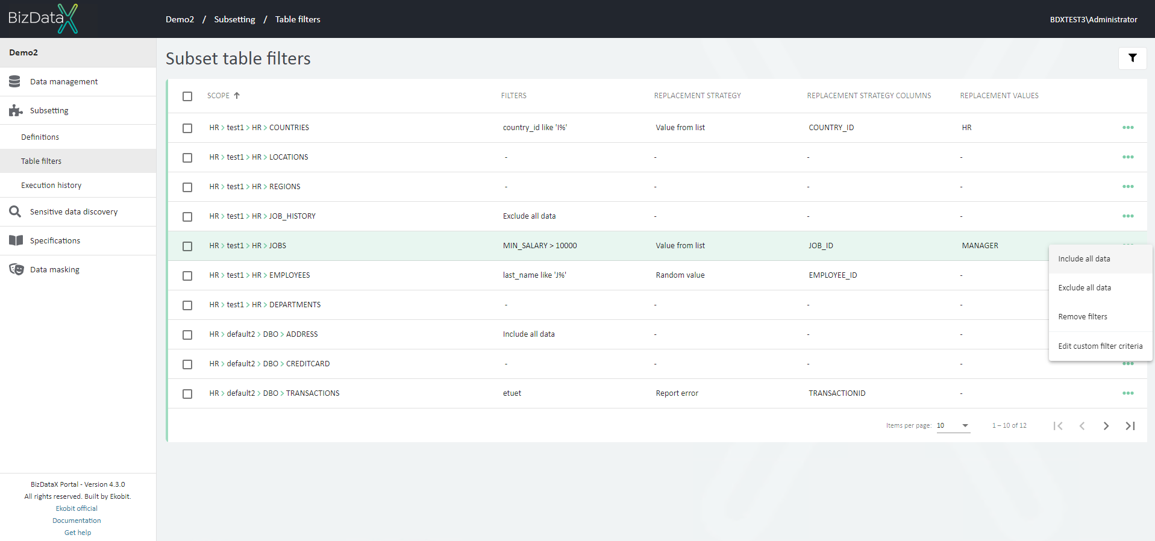Click Subsetting breadcrumb link
Image resolution: width=1155 pixels, height=541 pixels.
pos(234,19)
